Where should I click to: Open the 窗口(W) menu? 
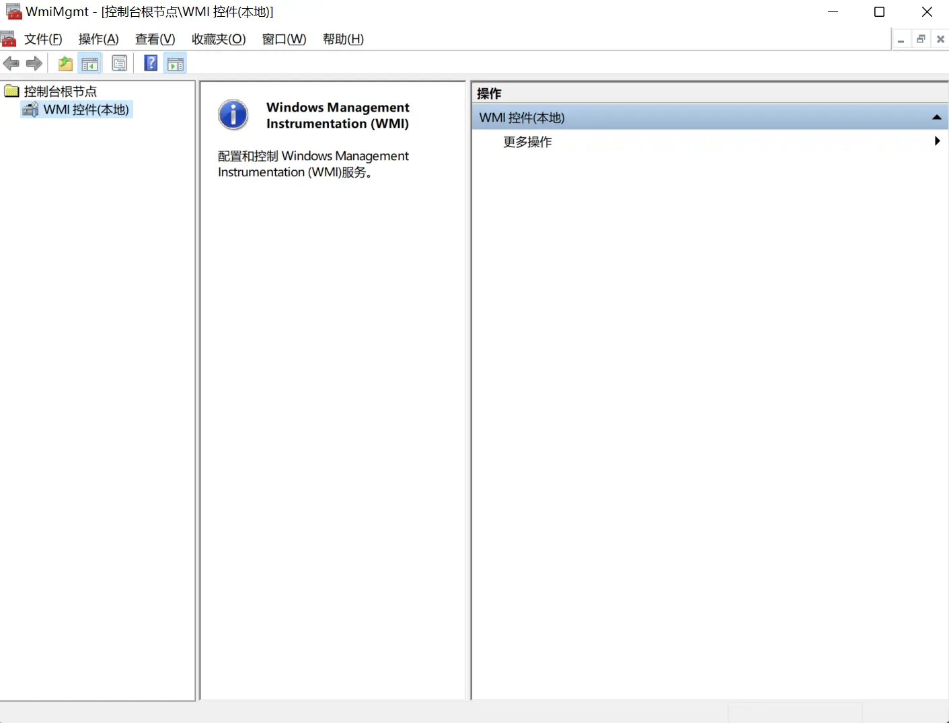pyautogui.click(x=284, y=39)
